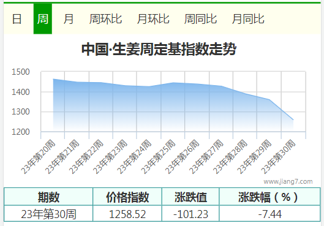Open the 周环比 tab
The image size is (324, 226).
(x=105, y=19)
